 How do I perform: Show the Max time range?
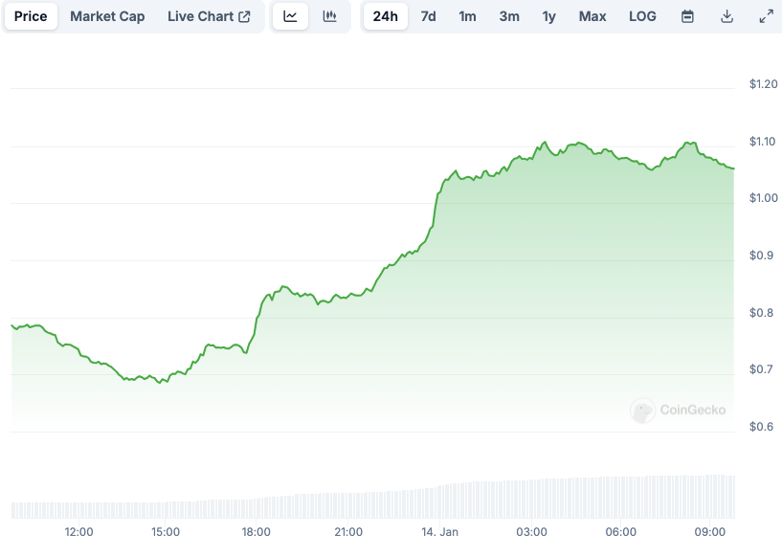tap(592, 16)
